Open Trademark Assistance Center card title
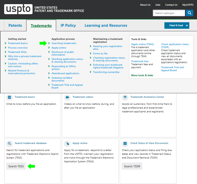Viewport: 197px width, 184px height. pyautogui.click(x=147, y=97)
